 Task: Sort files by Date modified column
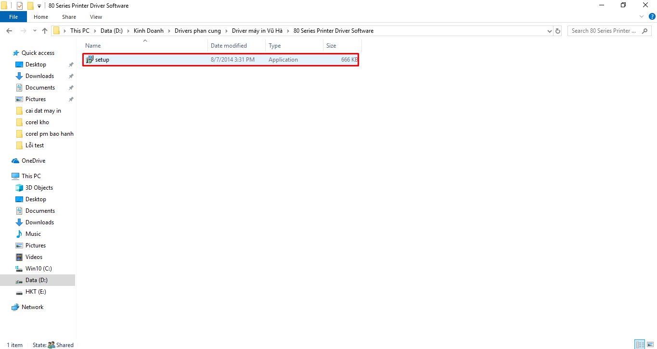229,46
